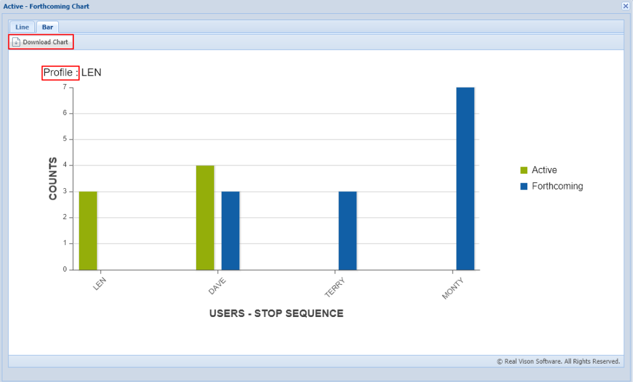Viewport: 633px width, 382px height.
Task: Click the TERRY x-axis label
Action: coord(335,287)
